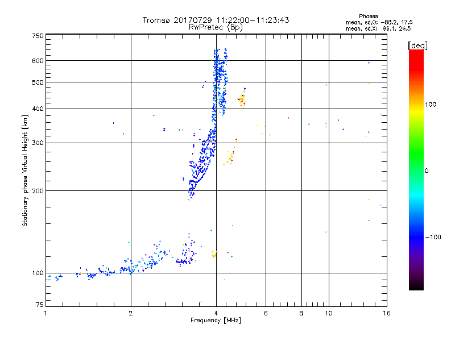
Task: Click the 'mean, sd,X: 96.1, 26.5' text
Action: [x=378, y=28]
